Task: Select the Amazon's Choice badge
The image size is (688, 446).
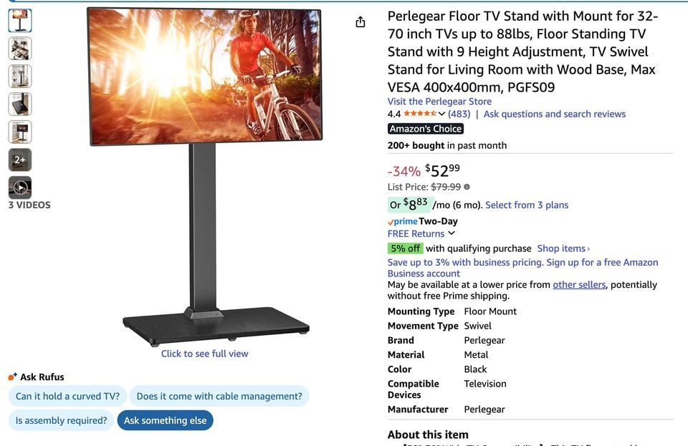Action: point(426,129)
